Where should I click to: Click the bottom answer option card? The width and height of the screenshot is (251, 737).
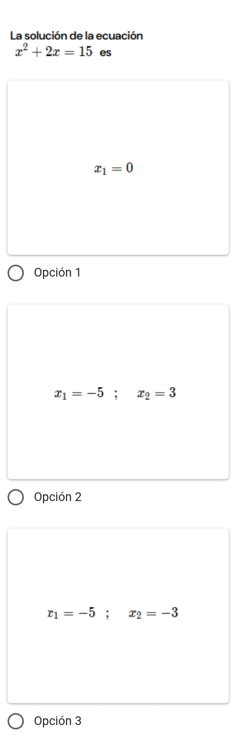click(x=119, y=616)
